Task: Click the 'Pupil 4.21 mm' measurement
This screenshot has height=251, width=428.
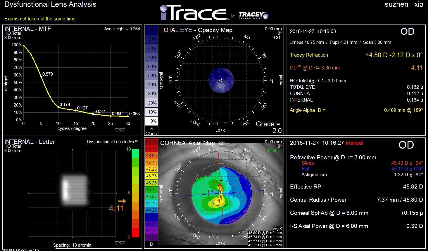Action: (x=344, y=42)
